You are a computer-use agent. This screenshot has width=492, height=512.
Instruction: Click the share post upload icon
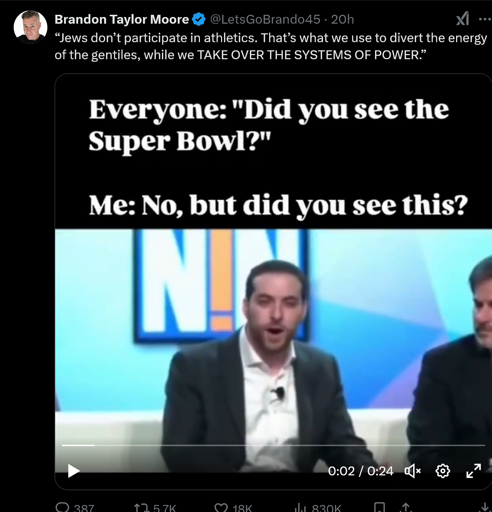coord(406,508)
